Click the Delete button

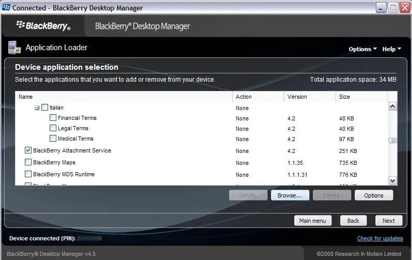[x=331, y=195]
